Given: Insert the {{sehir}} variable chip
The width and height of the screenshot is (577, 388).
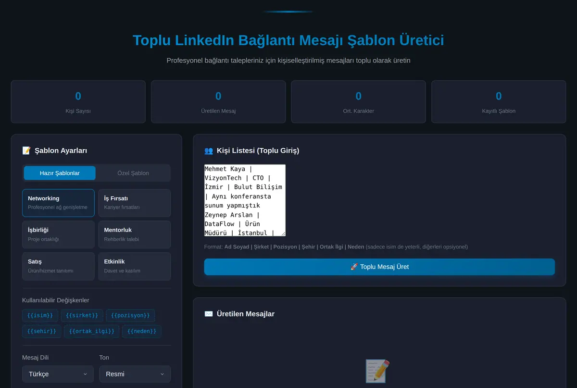Looking at the screenshot, I should [42, 331].
